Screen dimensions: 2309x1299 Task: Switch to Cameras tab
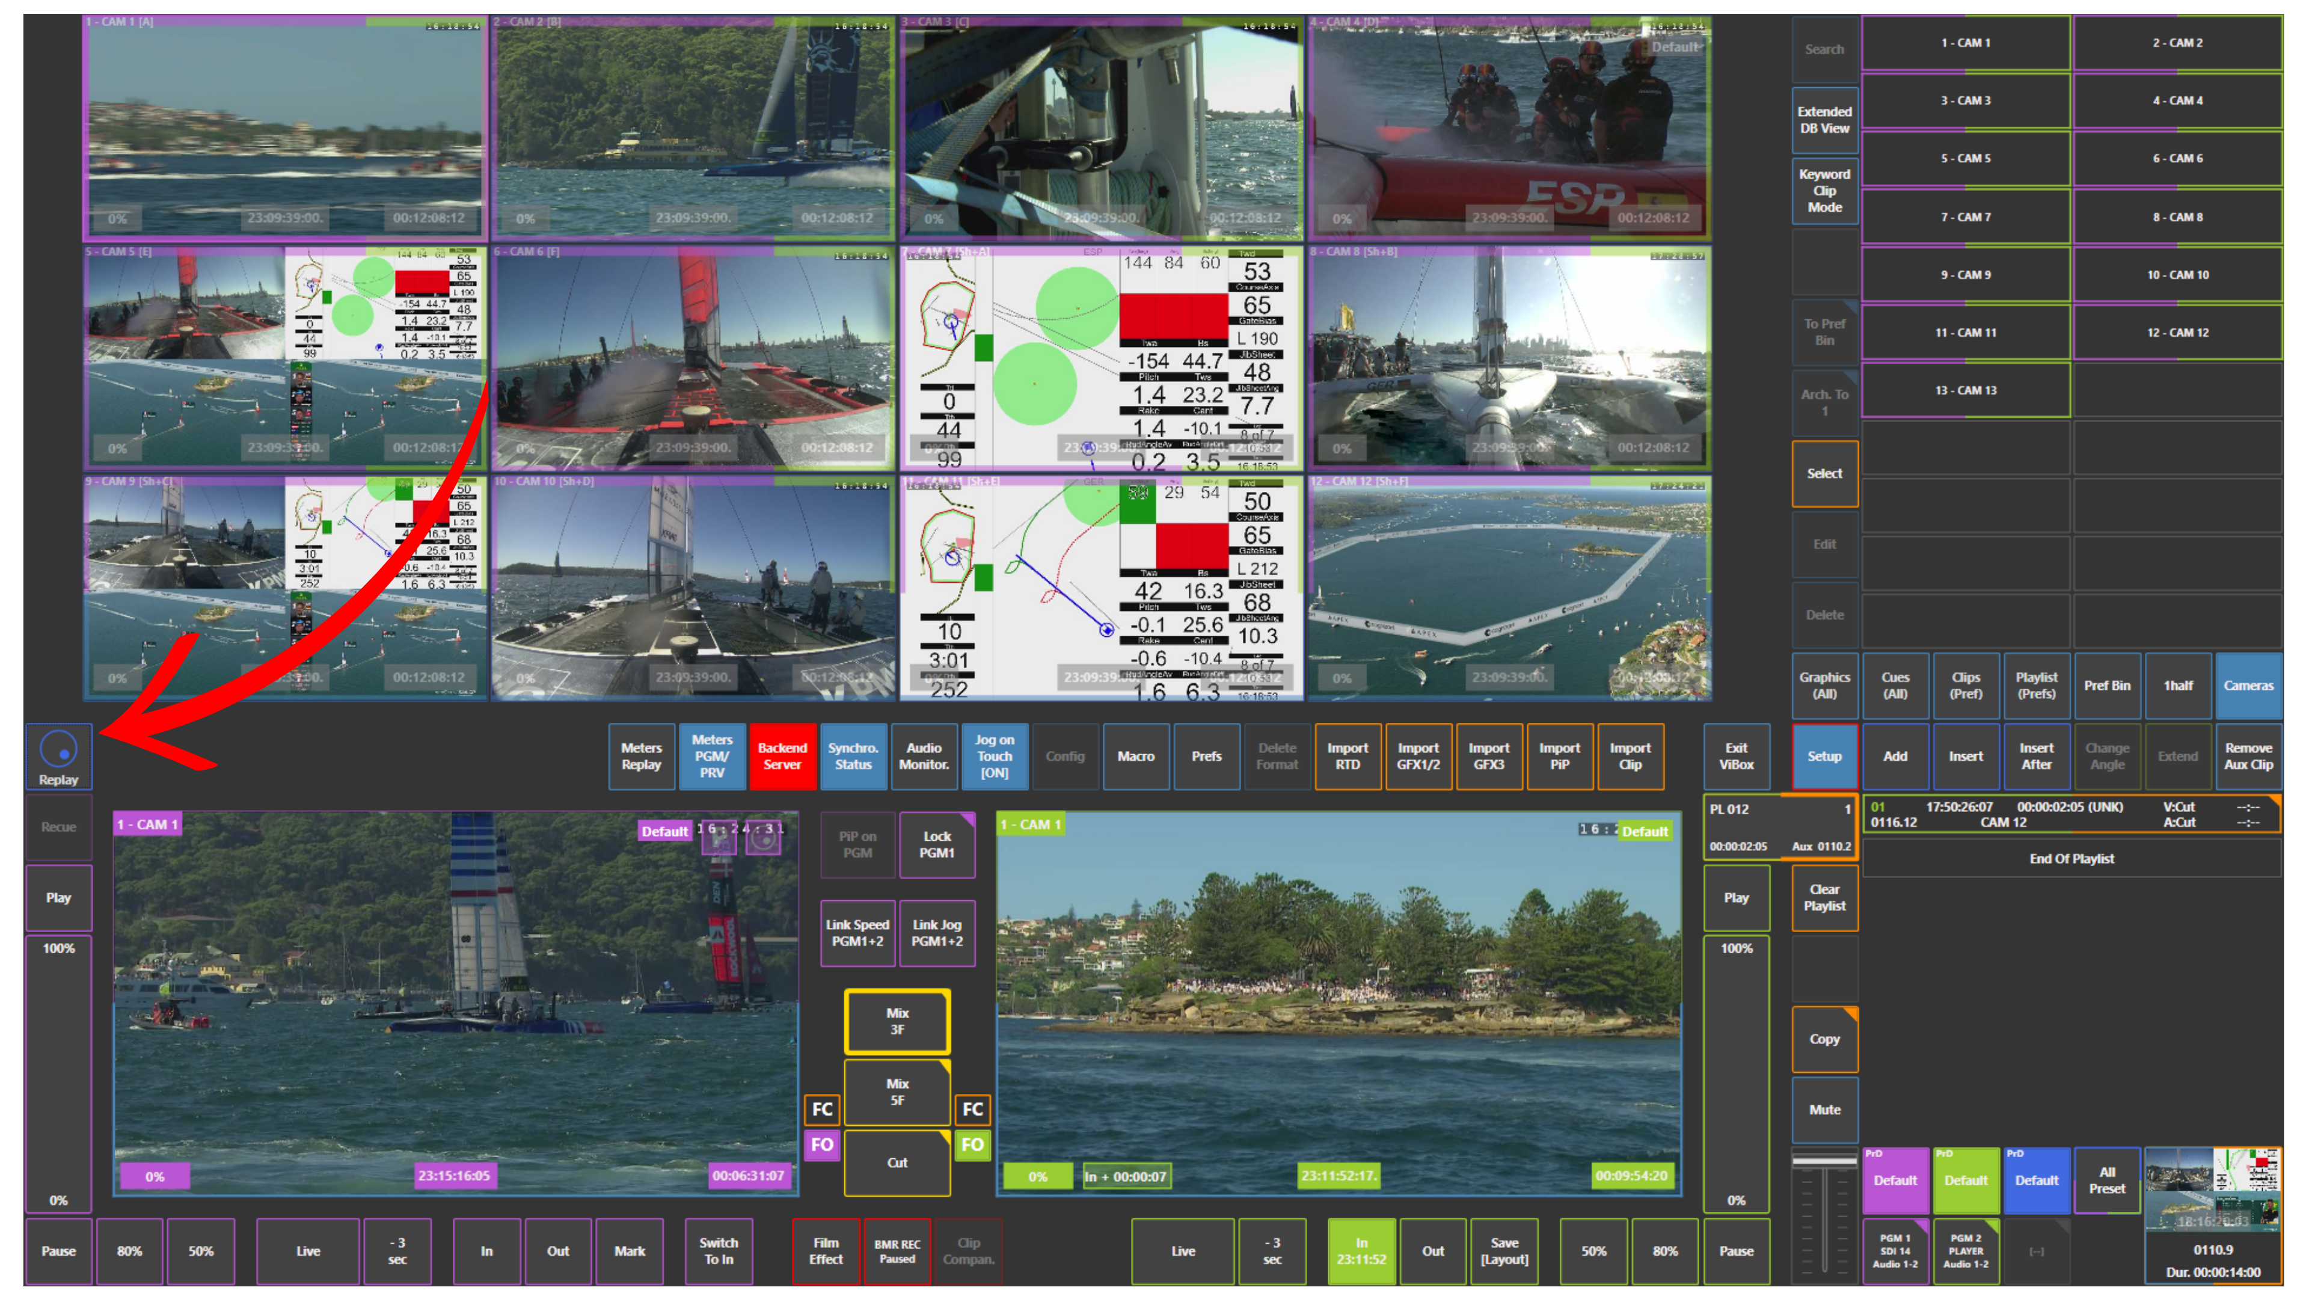coord(2248,686)
